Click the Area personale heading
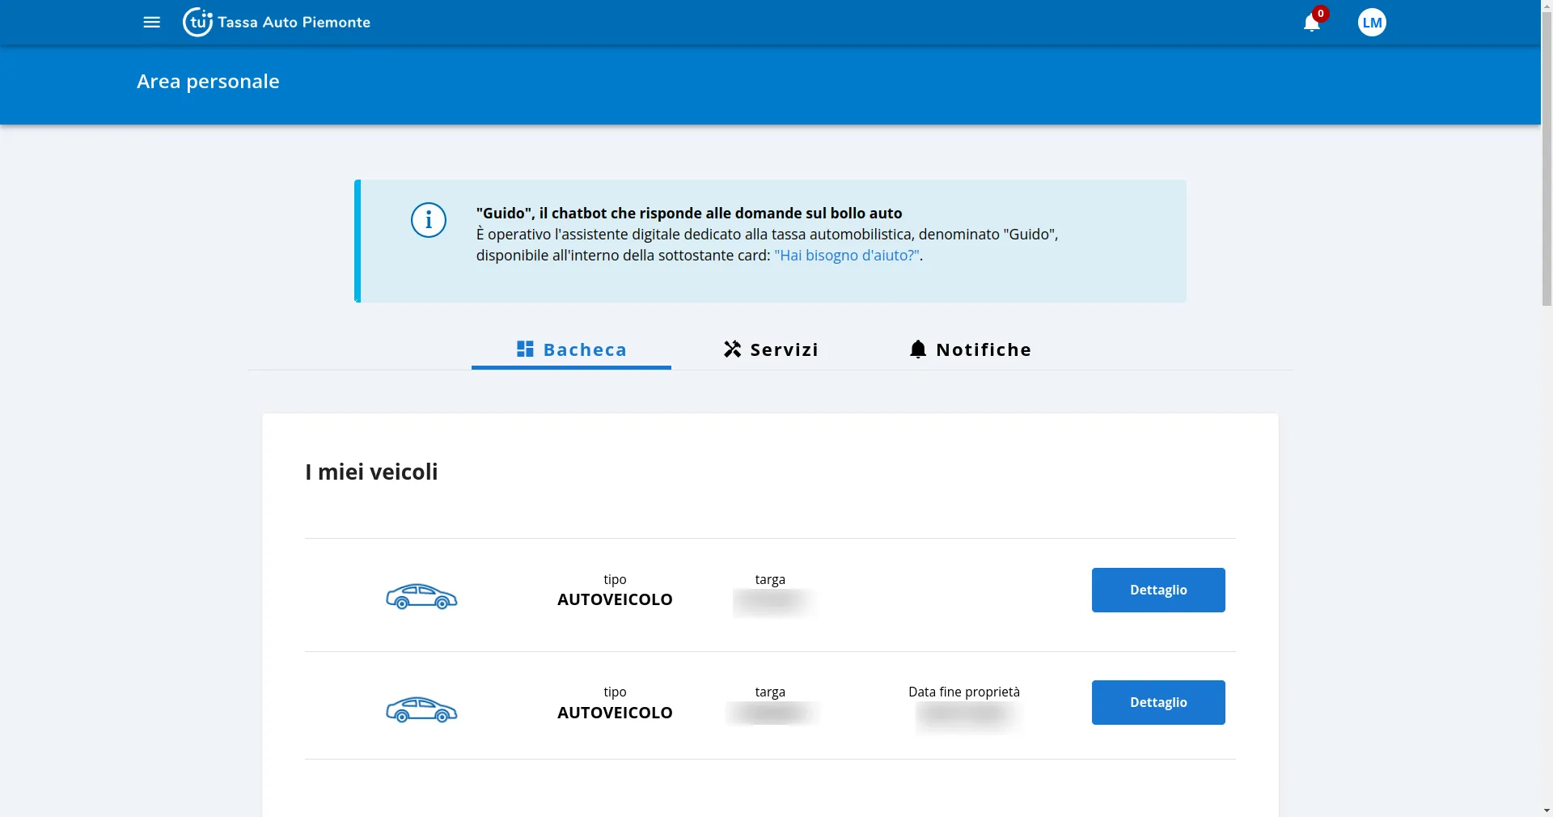 (208, 82)
